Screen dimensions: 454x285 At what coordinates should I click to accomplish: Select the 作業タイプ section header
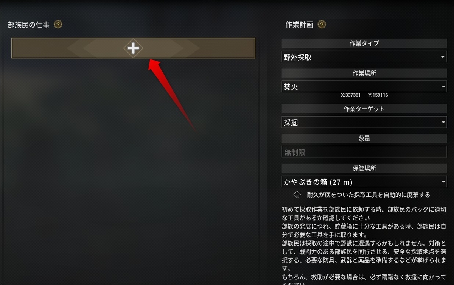click(364, 43)
